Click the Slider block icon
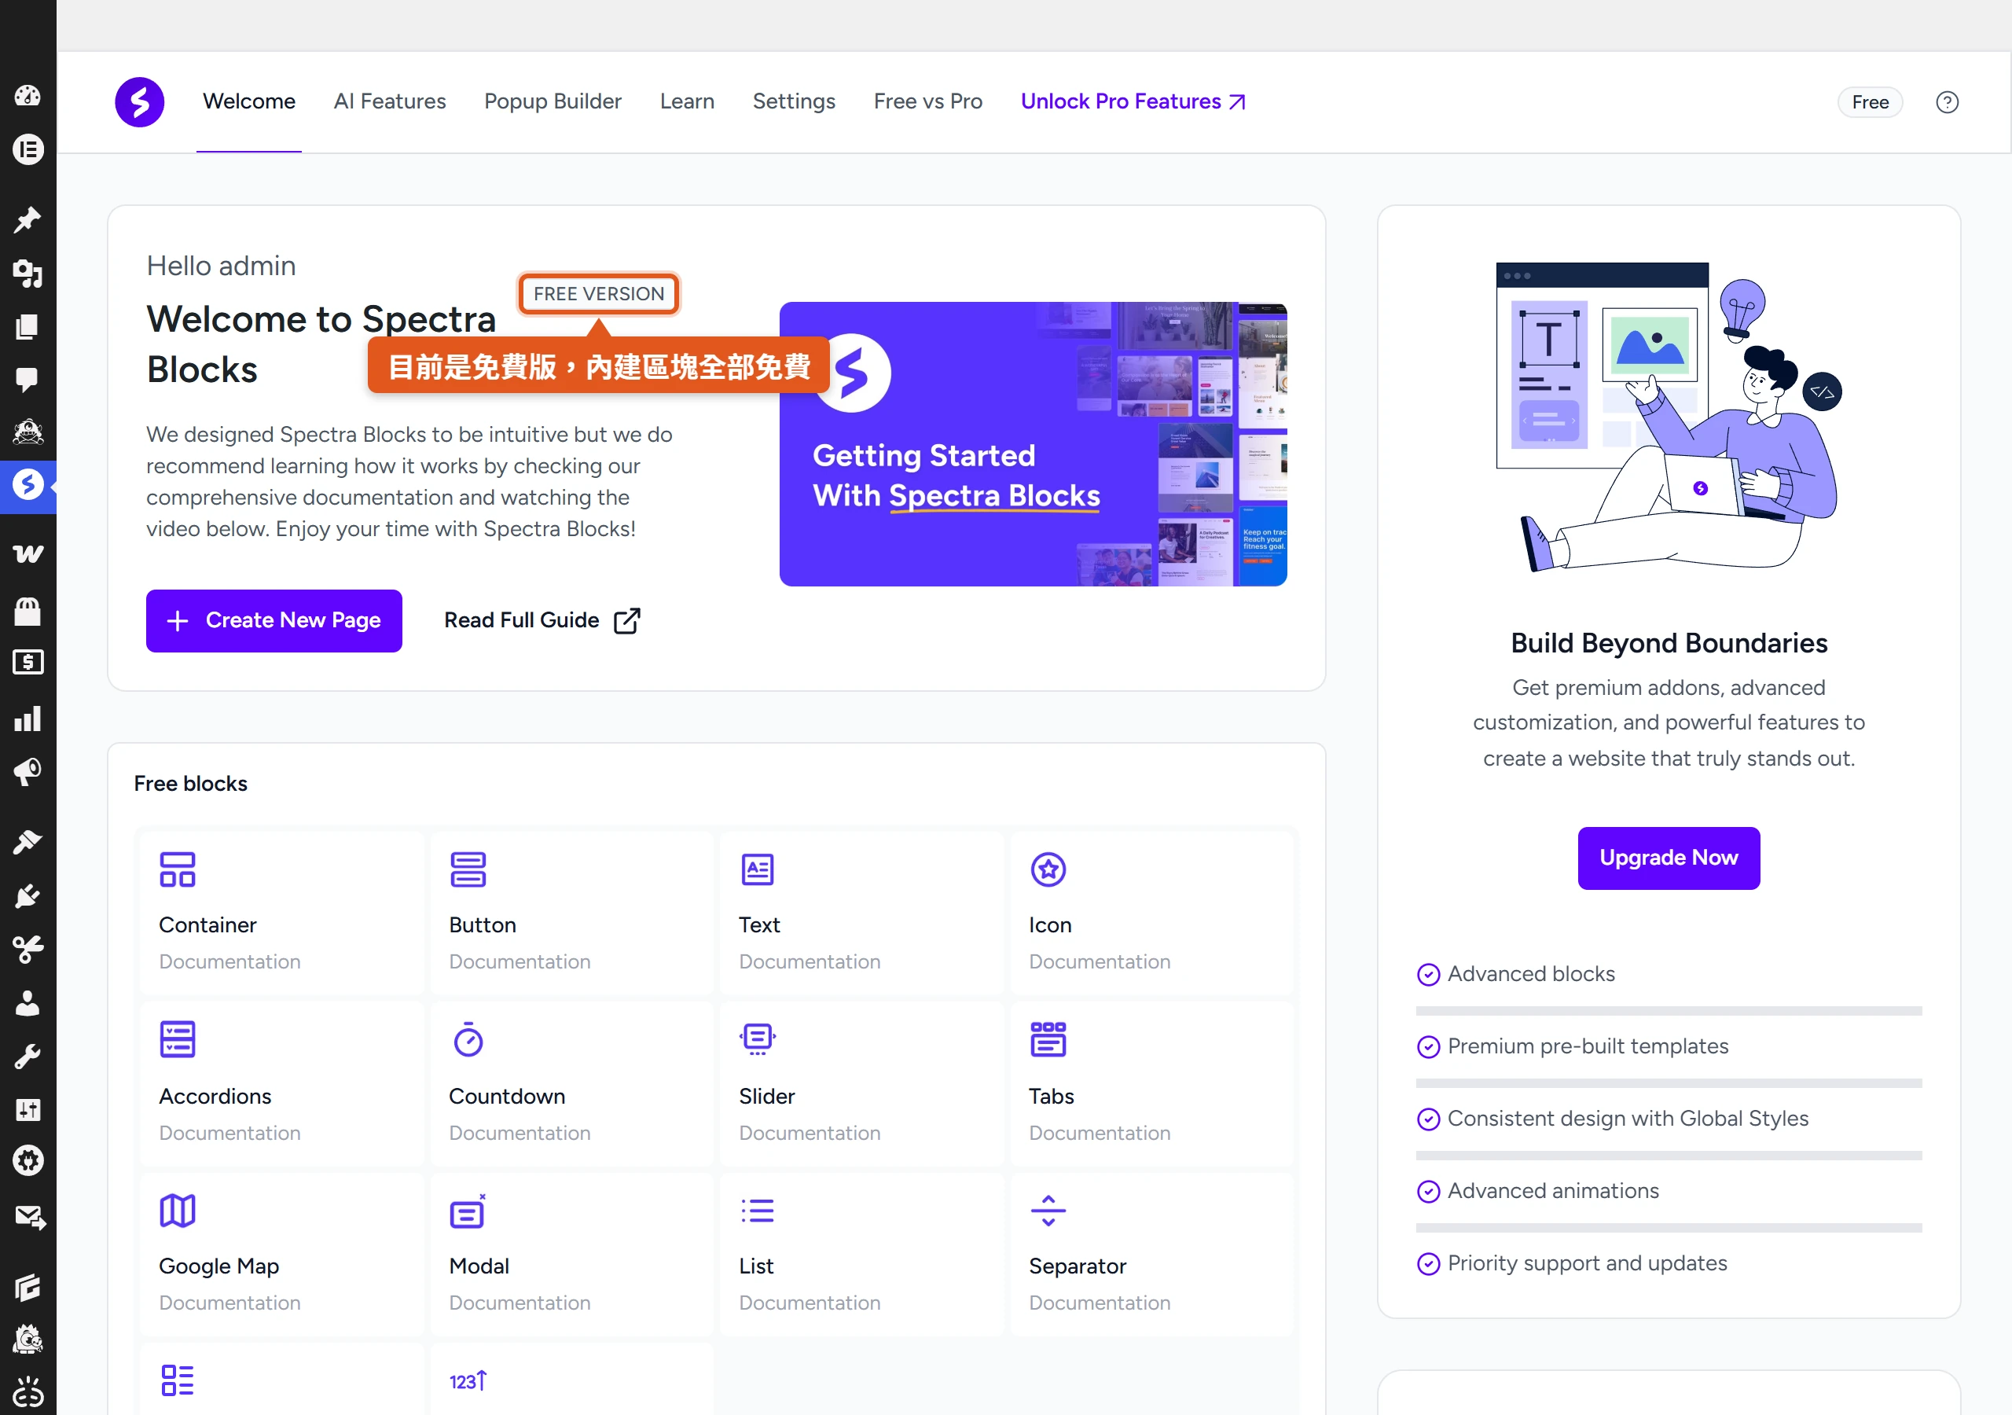2012x1415 pixels. point(757,1039)
